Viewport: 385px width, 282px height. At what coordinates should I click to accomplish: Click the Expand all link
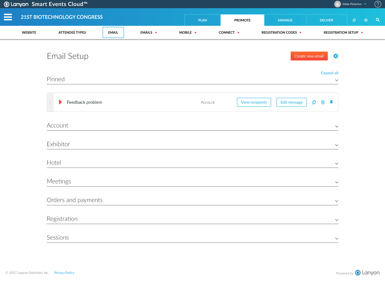329,73
